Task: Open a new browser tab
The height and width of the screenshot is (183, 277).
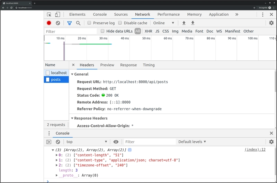Action: [x=35, y=3]
